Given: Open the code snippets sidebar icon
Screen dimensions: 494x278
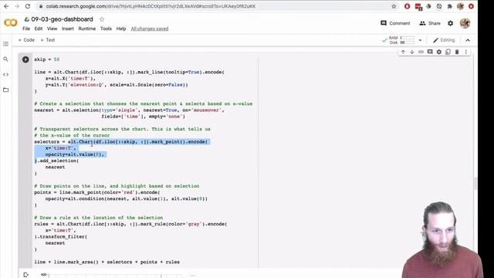Looking at the screenshot, I should point(5,74).
